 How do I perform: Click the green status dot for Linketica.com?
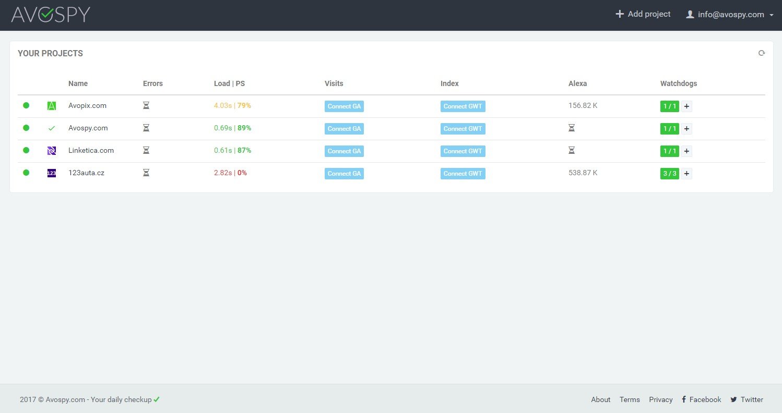pyautogui.click(x=26, y=150)
